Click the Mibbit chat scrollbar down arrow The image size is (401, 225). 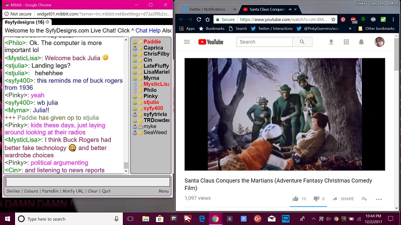point(126,171)
